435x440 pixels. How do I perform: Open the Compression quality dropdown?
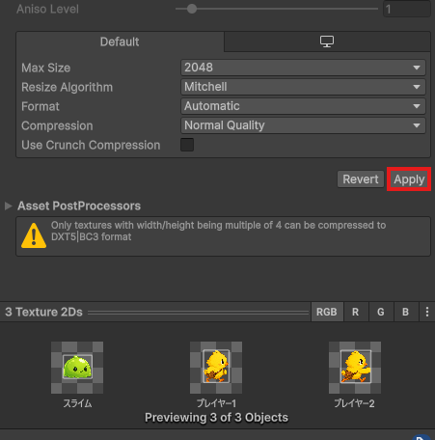tap(303, 125)
